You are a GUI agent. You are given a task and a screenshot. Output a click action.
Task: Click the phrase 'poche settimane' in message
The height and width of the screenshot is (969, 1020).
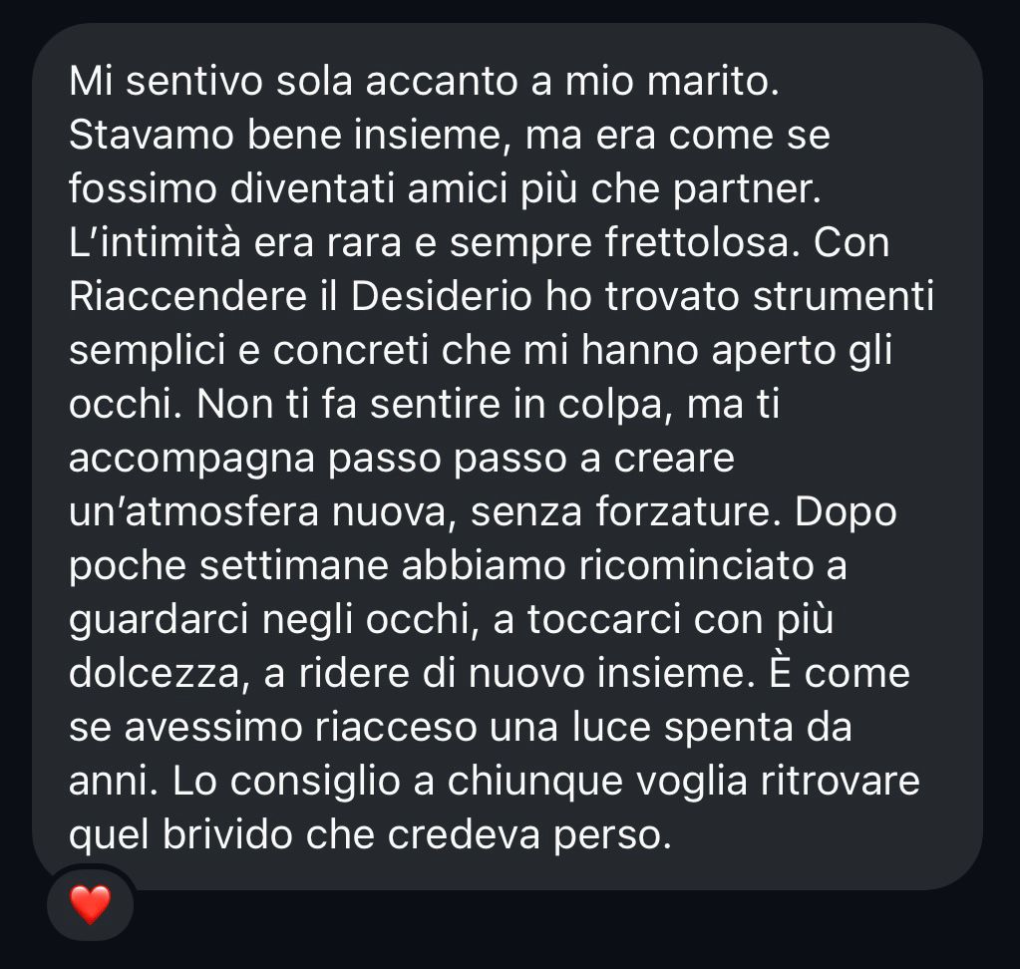pos(229,566)
